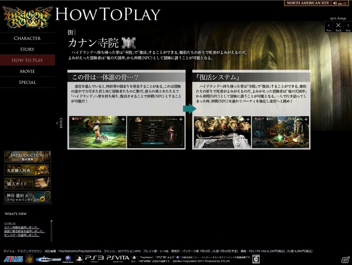Click the speaker sound icon
Viewport: 352px width, 265px height.
[x=335, y=3]
